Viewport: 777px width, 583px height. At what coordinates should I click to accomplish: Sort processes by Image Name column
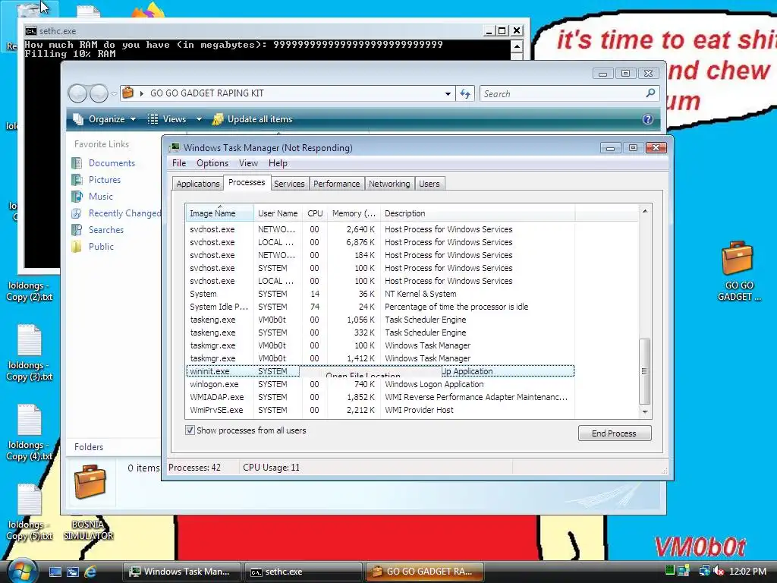pyautogui.click(x=219, y=213)
